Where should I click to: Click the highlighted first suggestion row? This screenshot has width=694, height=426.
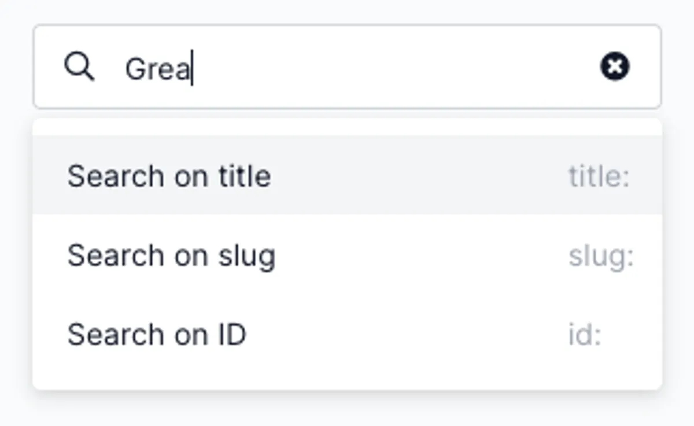347,176
